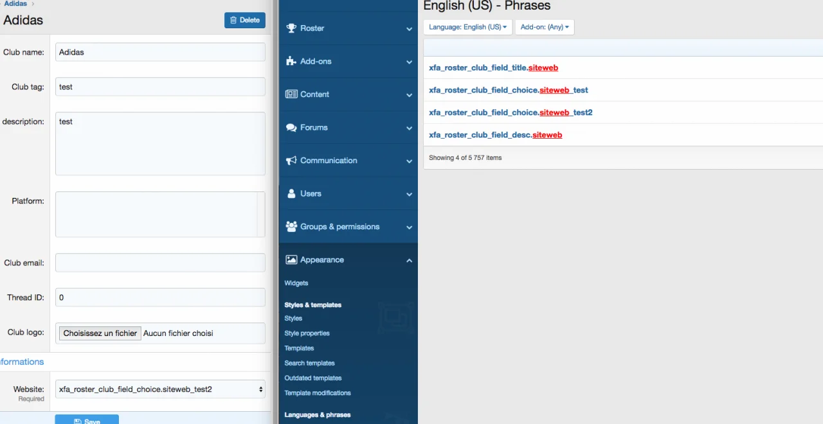This screenshot has width=823, height=424.
Task: Click into the Club email field
Action: [x=160, y=263]
